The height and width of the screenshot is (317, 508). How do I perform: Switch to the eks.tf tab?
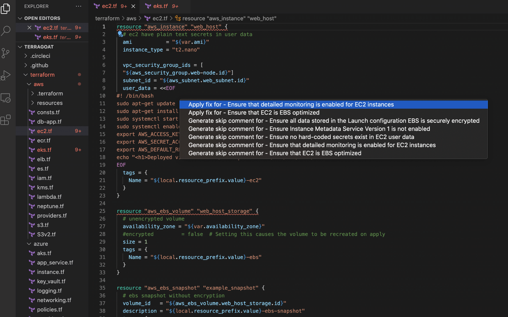click(161, 6)
